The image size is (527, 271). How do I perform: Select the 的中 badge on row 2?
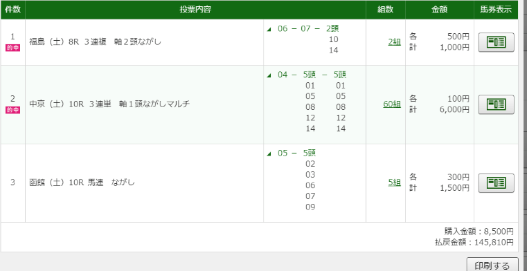(12, 110)
